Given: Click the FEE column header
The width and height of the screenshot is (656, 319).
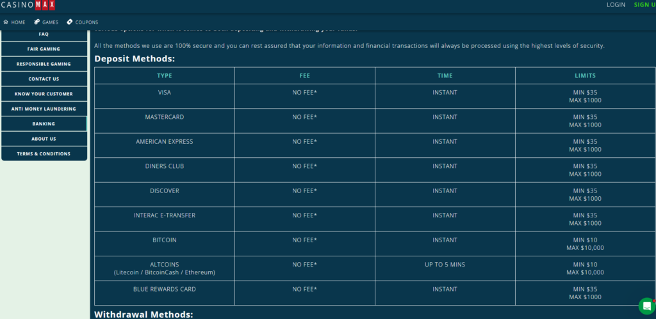Looking at the screenshot, I should (x=305, y=75).
